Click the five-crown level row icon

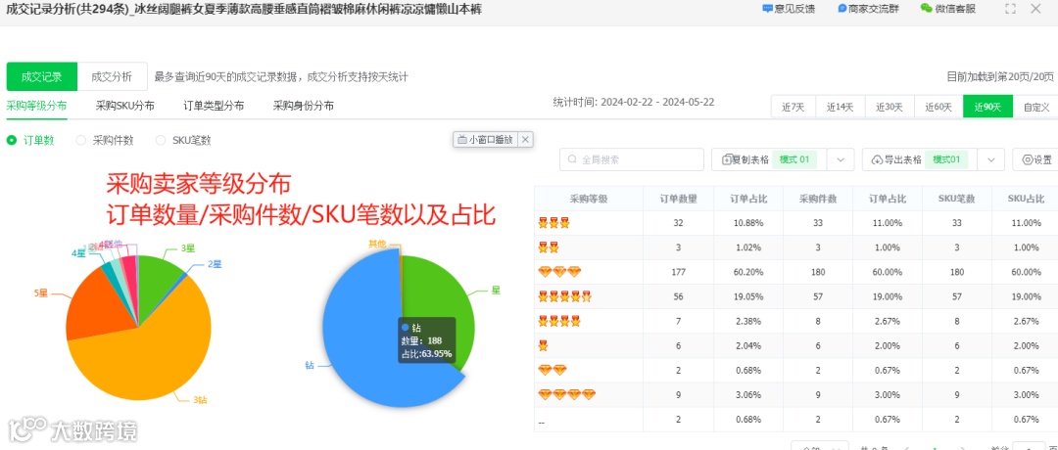(565, 296)
